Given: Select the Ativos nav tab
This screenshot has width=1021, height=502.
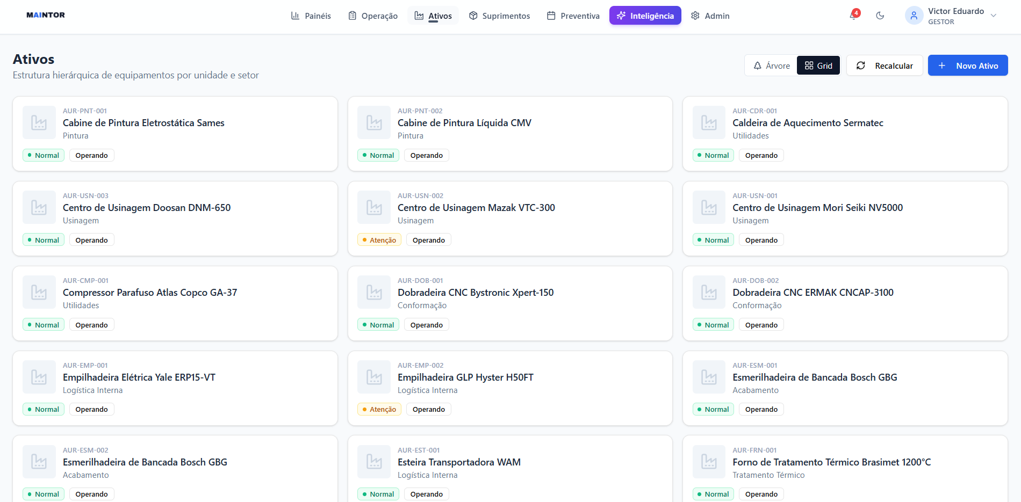Looking at the screenshot, I should point(433,16).
